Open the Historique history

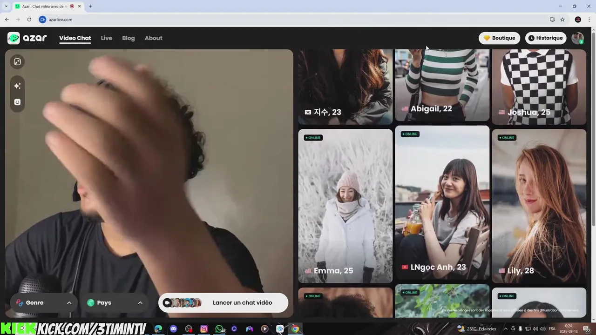pos(546,38)
